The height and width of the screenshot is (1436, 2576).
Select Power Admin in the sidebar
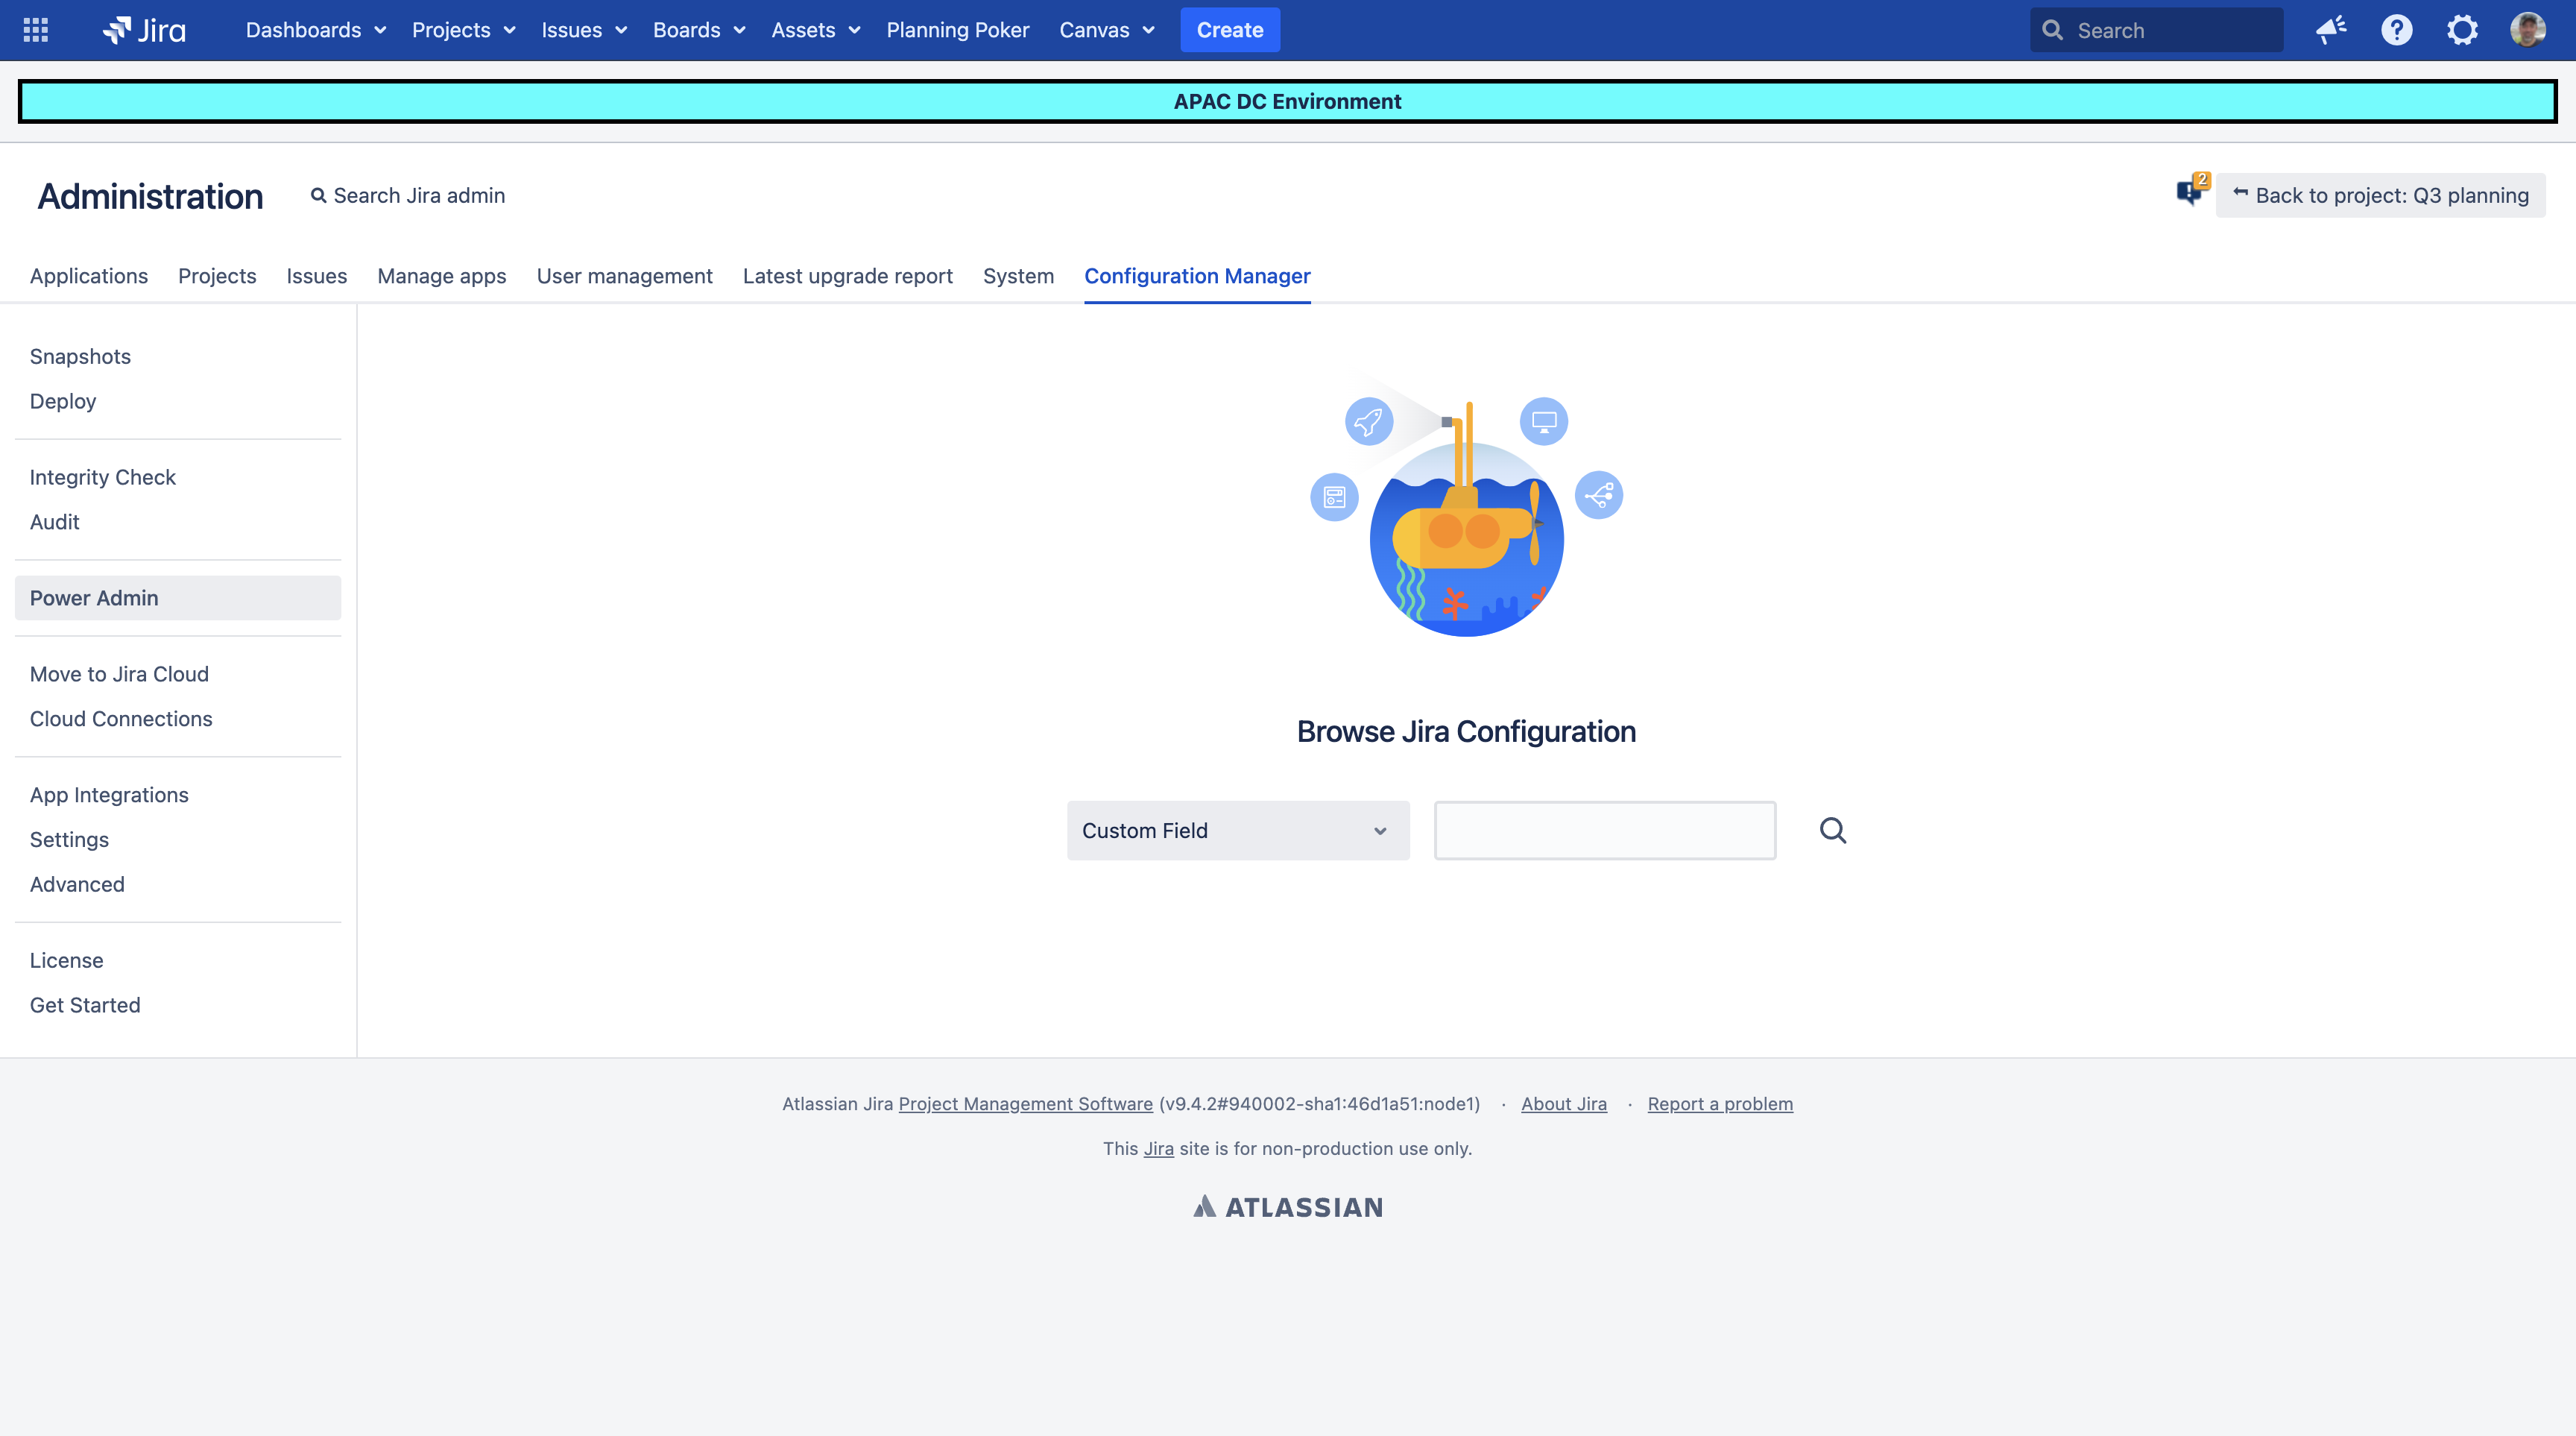tap(178, 598)
